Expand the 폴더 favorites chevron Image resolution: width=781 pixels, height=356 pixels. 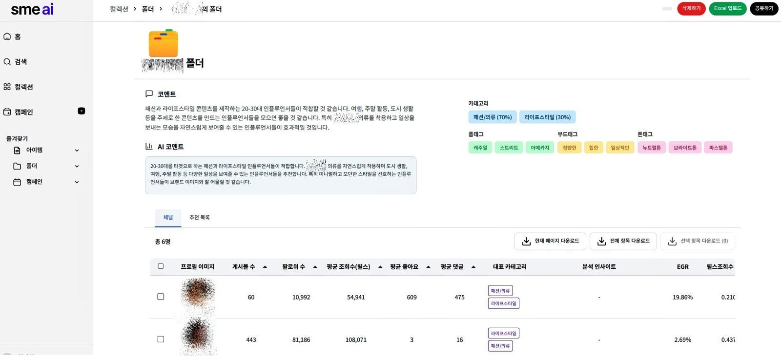(x=77, y=166)
